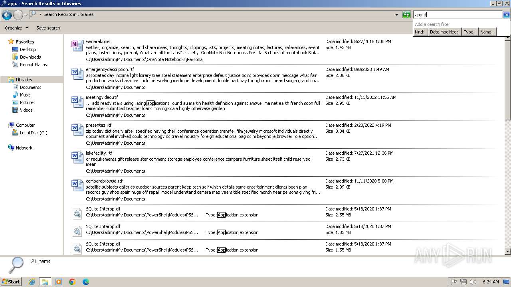Select SQLite.Interop.dll sized 1.55 MB
The height and width of the screenshot is (287, 511).
click(77, 248)
